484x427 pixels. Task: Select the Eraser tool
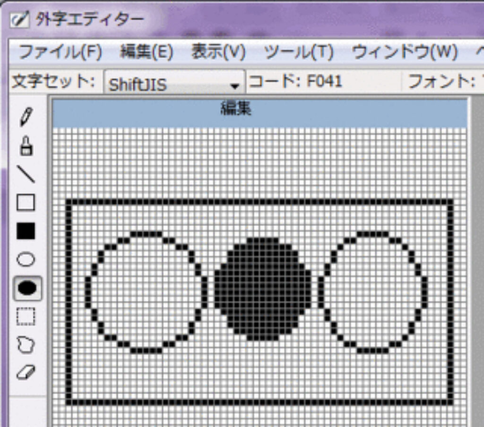point(26,372)
